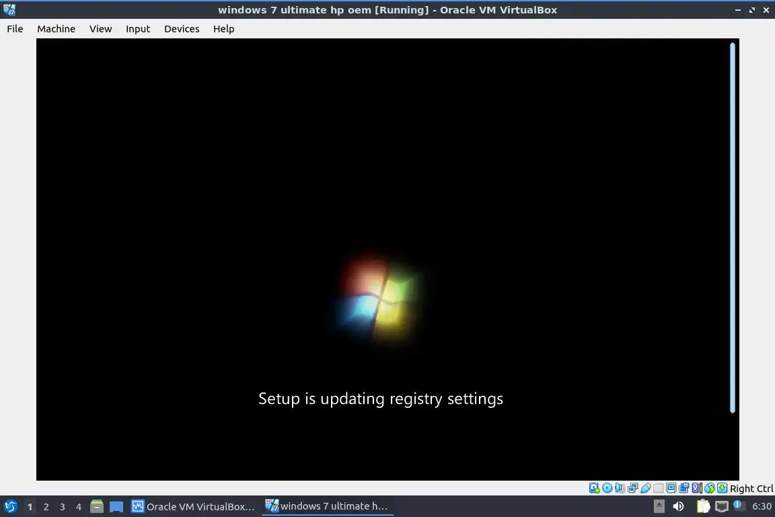Click the recording indicator icon

tap(684, 488)
